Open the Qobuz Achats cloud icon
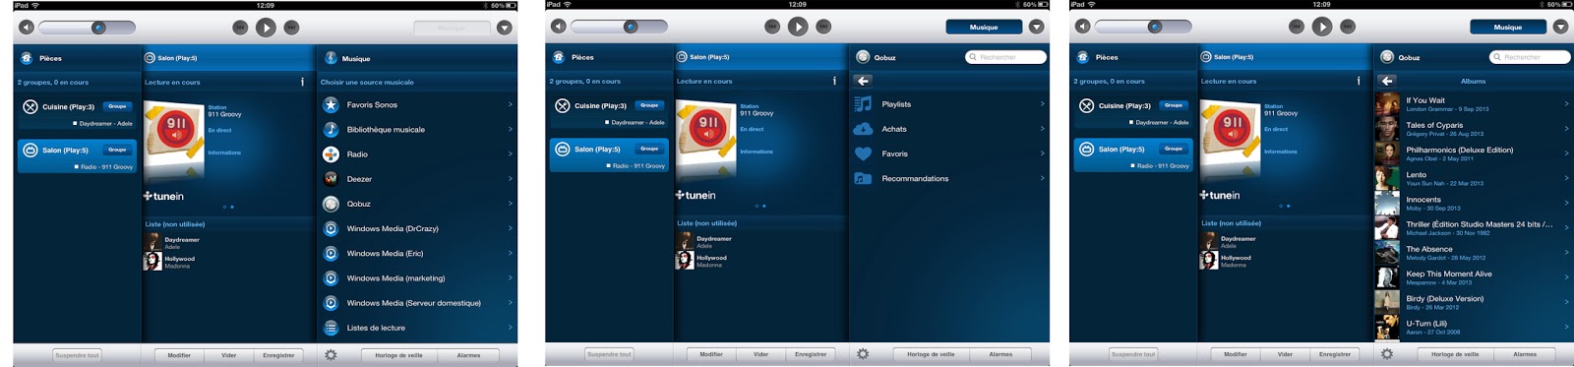 (863, 129)
